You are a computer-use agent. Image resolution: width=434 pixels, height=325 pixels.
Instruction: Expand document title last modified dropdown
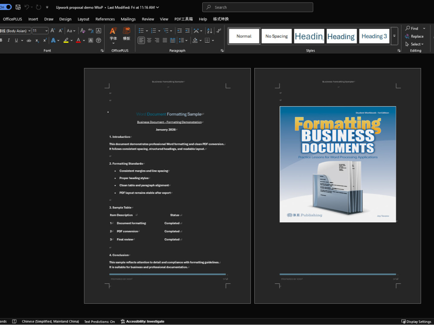tap(158, 7)
